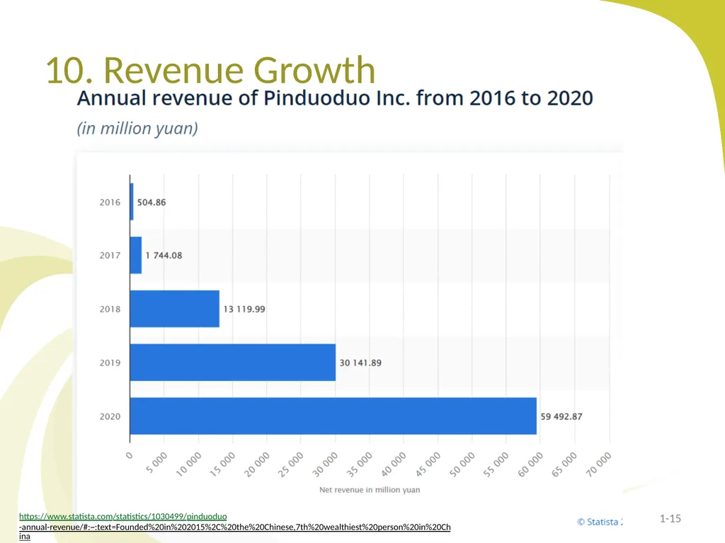Click 'Net revenue in million yuan' axis title
Image resolution: width=725 pixels, height=543 pixels.
(x=370, y=490)
